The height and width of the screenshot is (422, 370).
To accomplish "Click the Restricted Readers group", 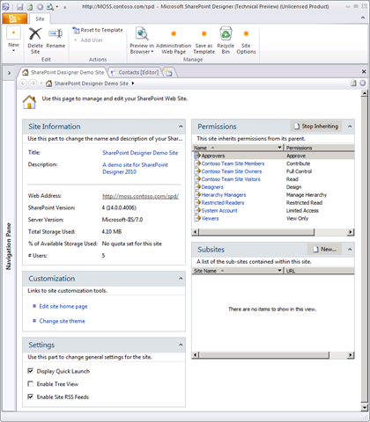I will tap(223, 203).
